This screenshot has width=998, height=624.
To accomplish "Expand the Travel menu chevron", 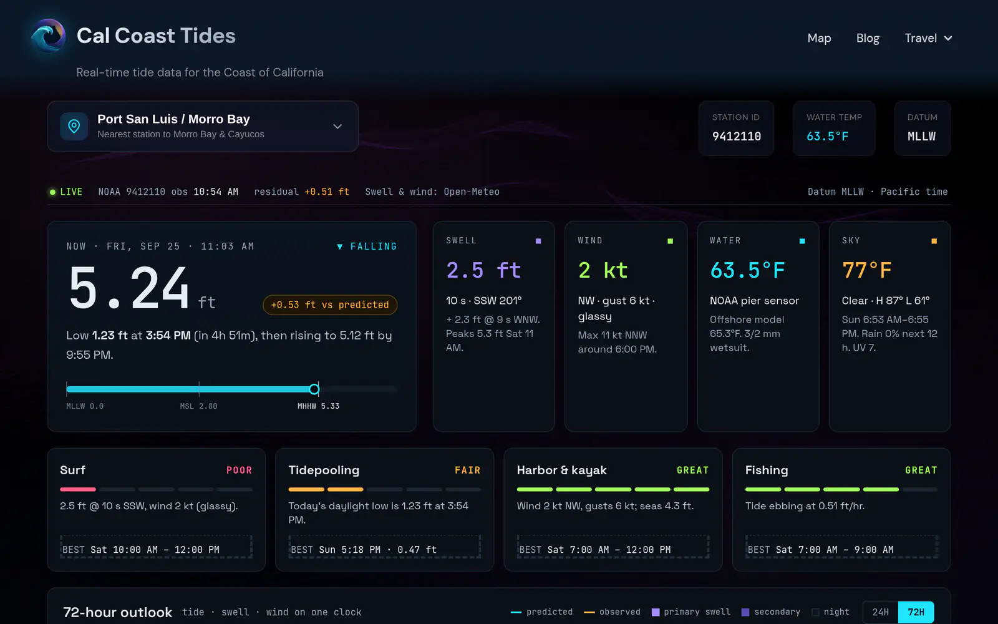I will click(x=948, y=38).
